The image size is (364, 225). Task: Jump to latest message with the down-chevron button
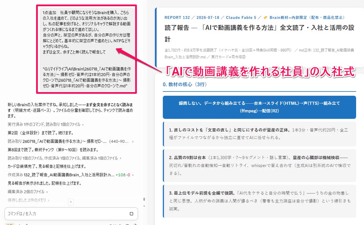tap(71, 202)
